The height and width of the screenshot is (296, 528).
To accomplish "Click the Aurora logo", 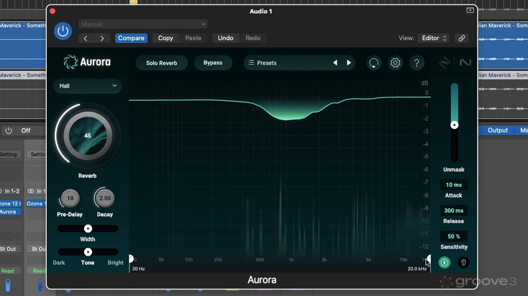I will pyautogui.click(x=87, y=62).
